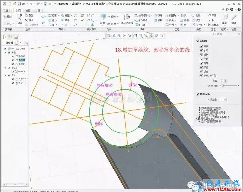Viewport: 243px width, 192px height.
Task: Click the 按尺寸移动 move by dimension button
Action: (x=142, y=15)
